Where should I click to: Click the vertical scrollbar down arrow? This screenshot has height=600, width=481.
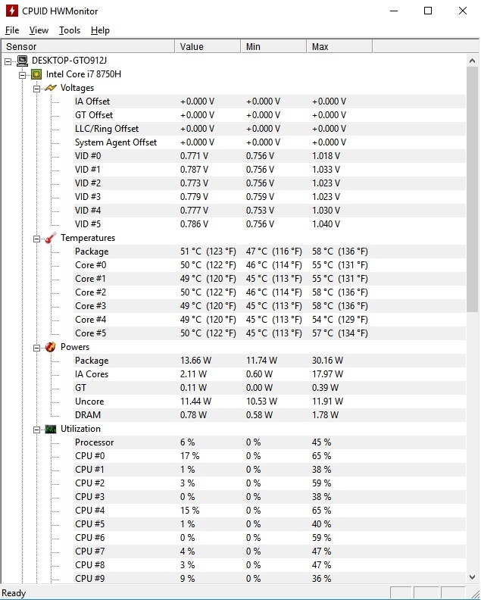pos(473,577)
